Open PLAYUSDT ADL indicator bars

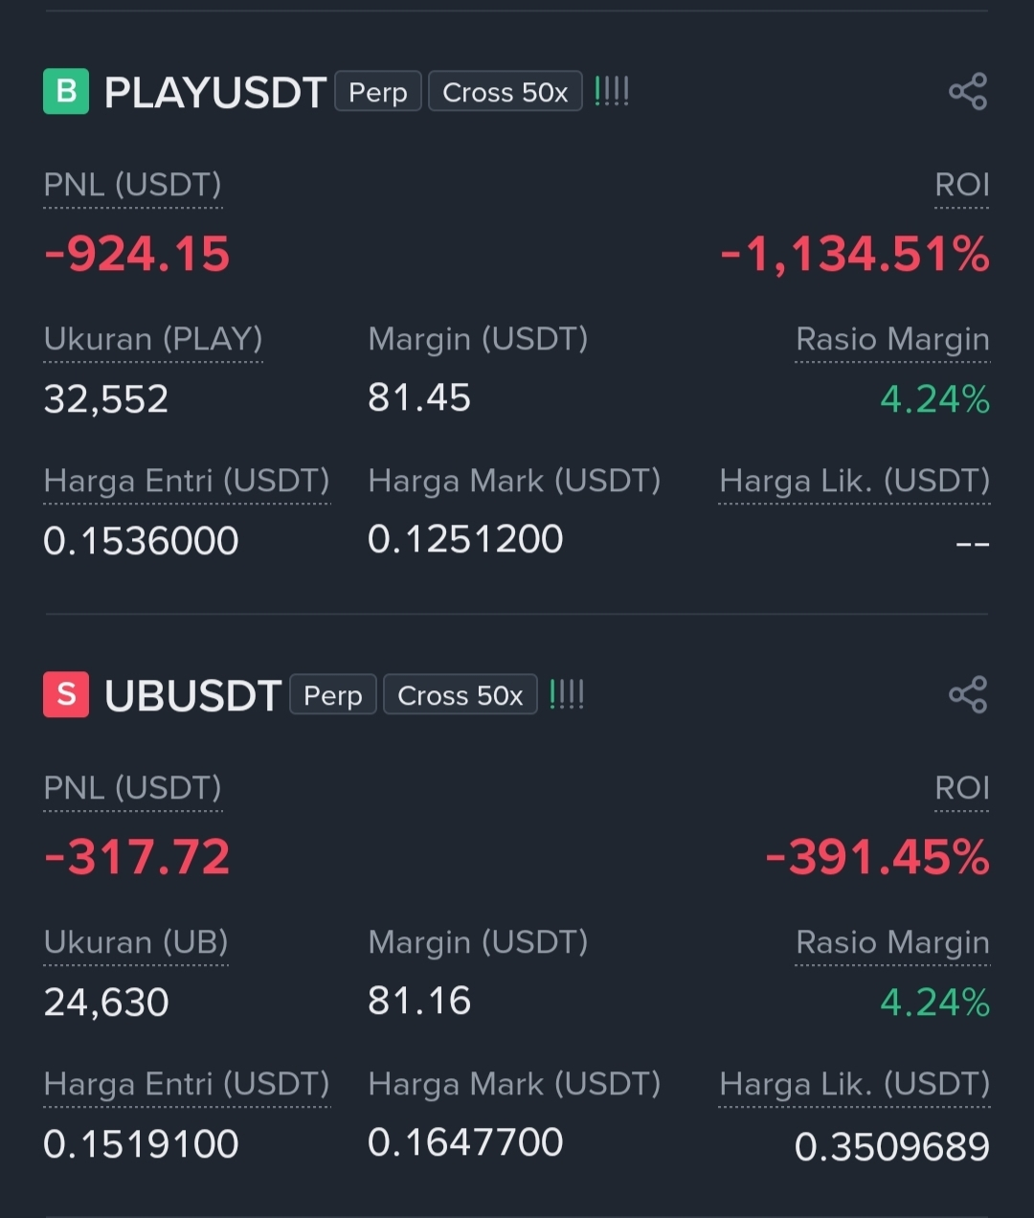tap(612, 92)
